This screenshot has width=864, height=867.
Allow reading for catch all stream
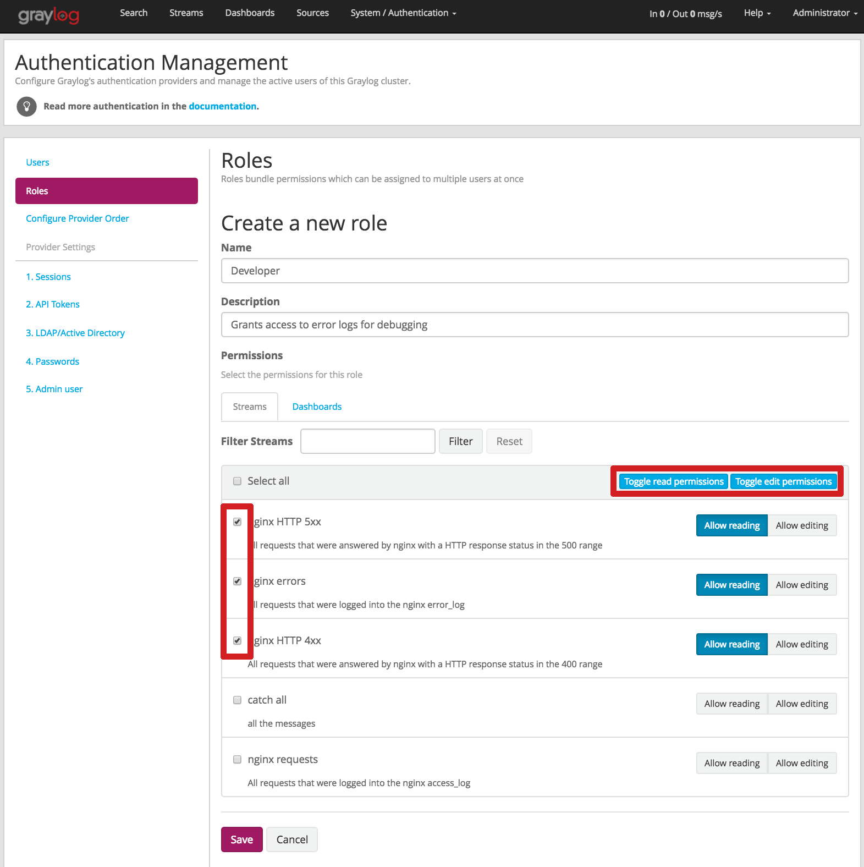(x=731, y=704)
